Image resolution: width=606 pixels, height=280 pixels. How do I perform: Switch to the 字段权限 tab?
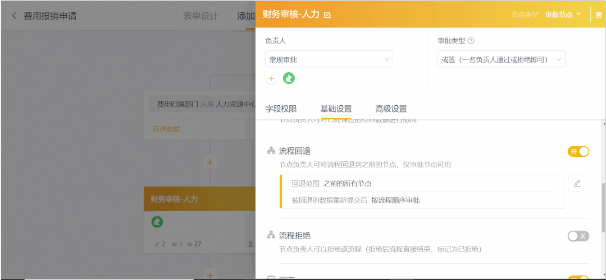[x=281, y=109]
